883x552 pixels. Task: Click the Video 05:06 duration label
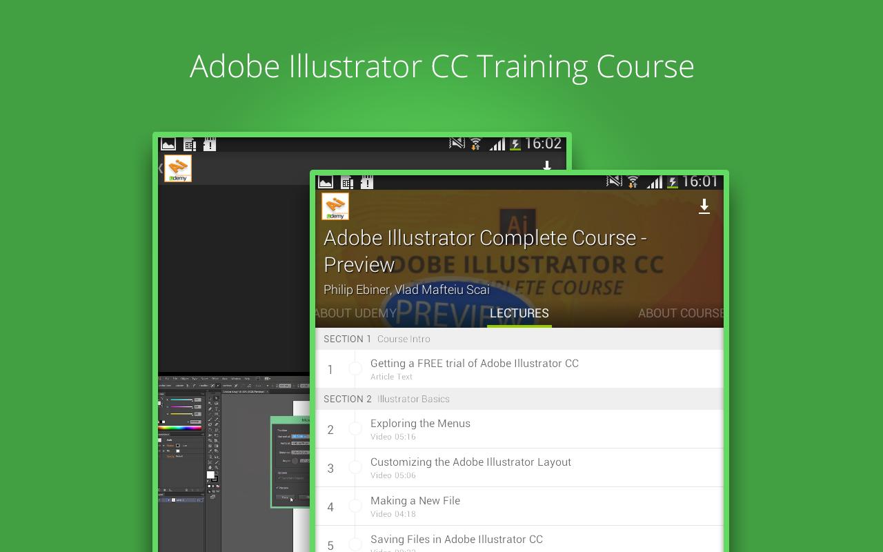[x=393, y=475]
